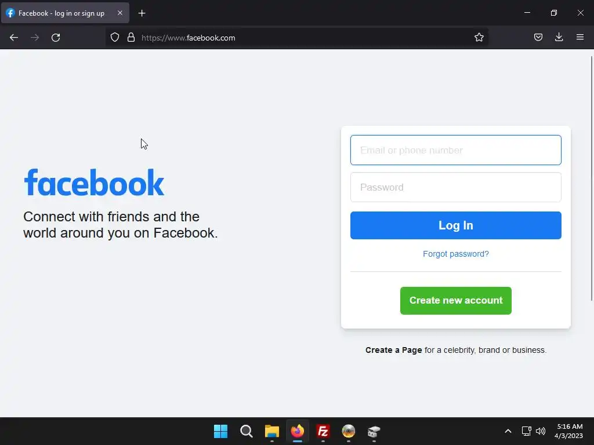Click the page vertical scrollbar
The width and height of the screenshot is (594, 445).
point(591,178)
